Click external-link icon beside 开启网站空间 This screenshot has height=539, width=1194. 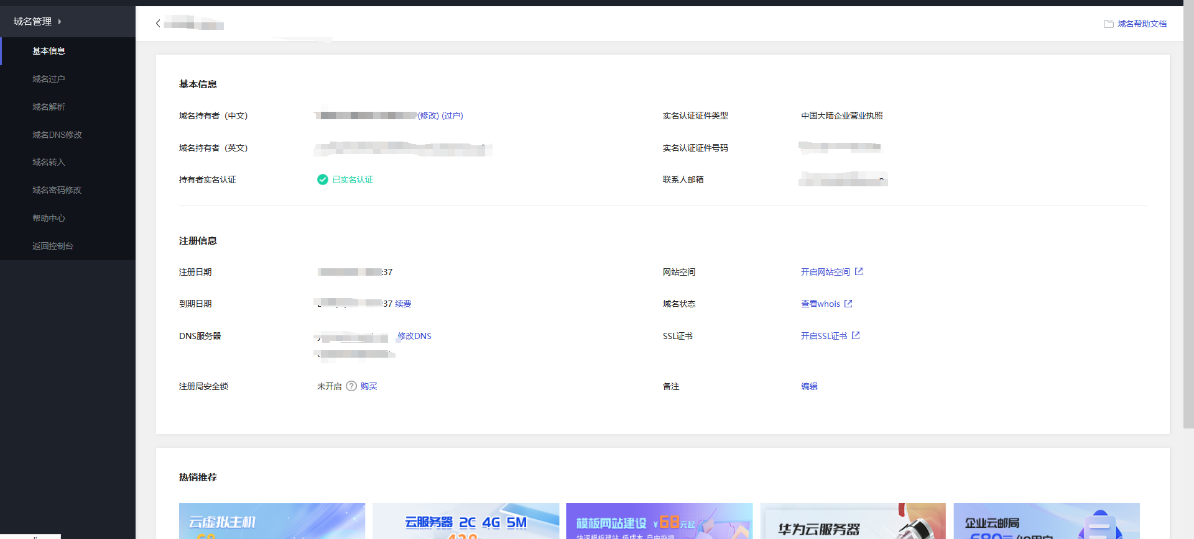[859, 271]
